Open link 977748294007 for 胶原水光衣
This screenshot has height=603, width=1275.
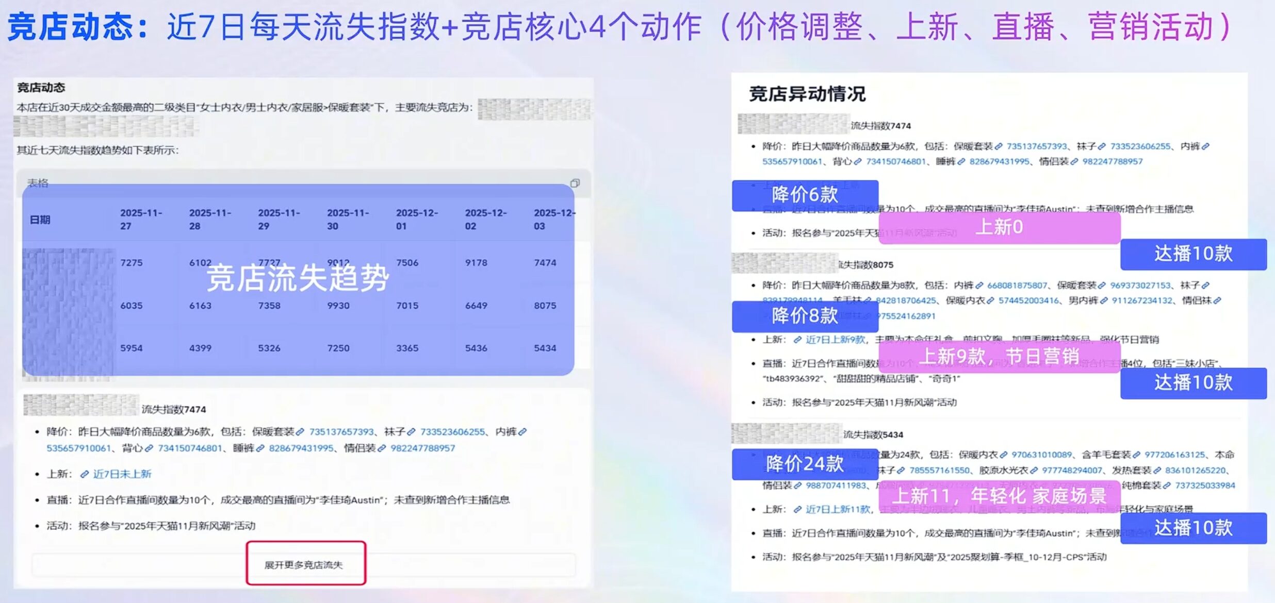coord(1072,470)
